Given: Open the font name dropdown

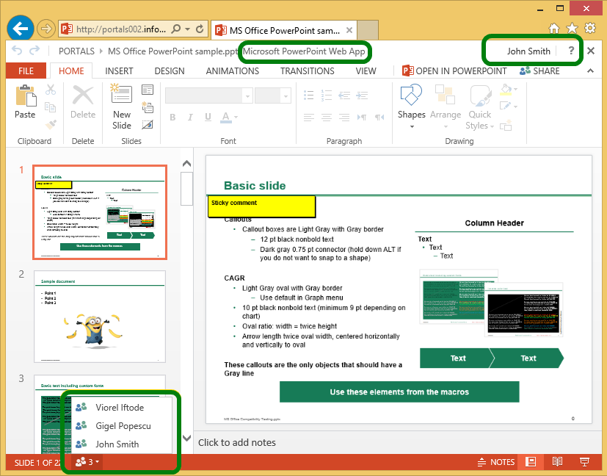Looking at the screenshot, I should point(247,95).
